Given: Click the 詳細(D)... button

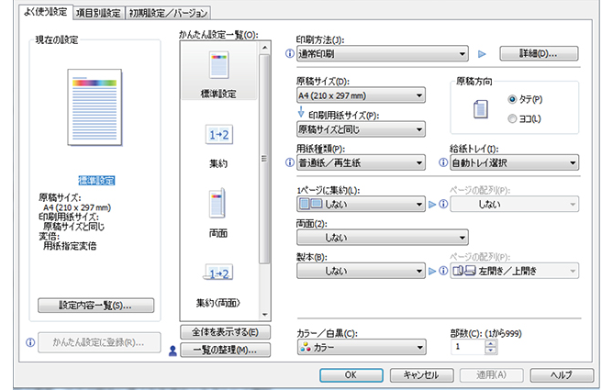Looking at the screenshot, I should pyautogui.click(x=539, y=53).
